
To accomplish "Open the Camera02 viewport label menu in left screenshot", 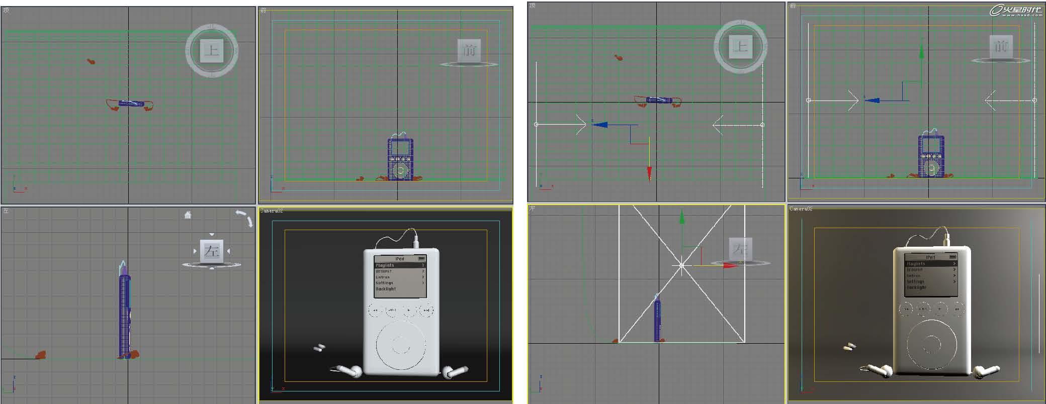I will [272, 211].
